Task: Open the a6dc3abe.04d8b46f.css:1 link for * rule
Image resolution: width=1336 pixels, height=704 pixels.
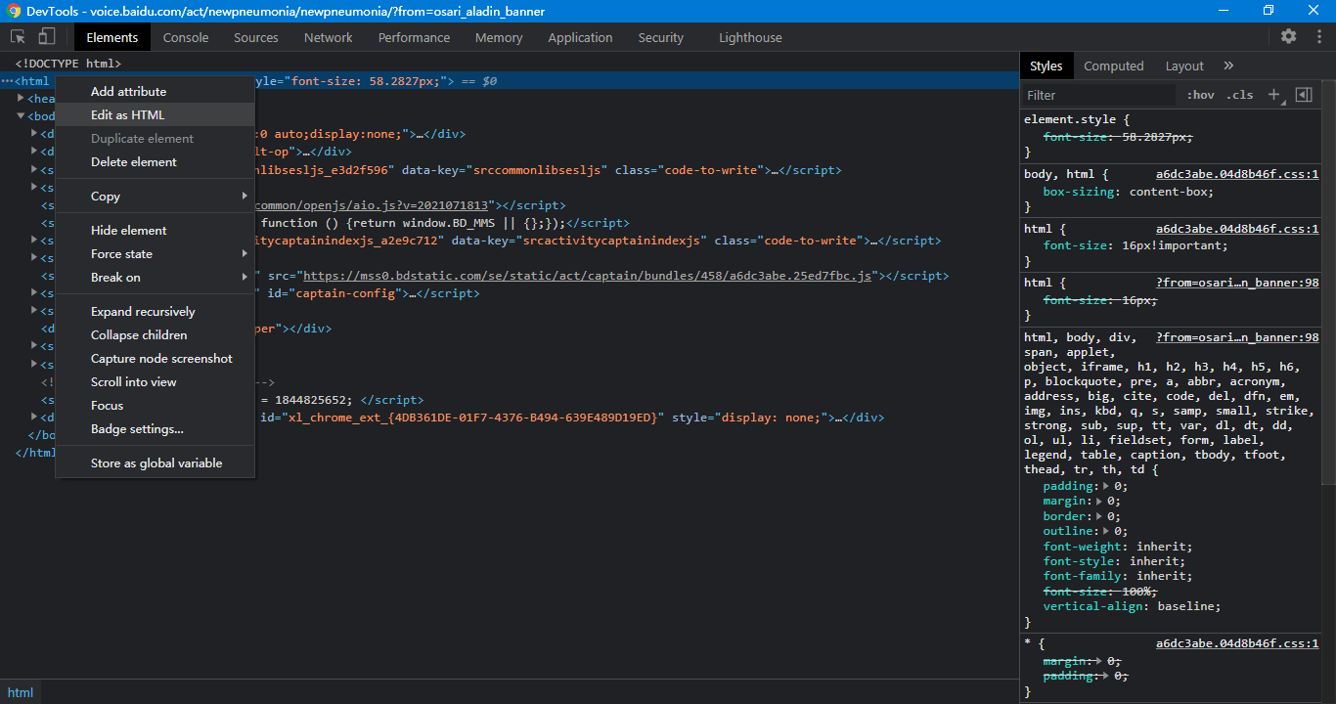Action: pos(1237,643)
